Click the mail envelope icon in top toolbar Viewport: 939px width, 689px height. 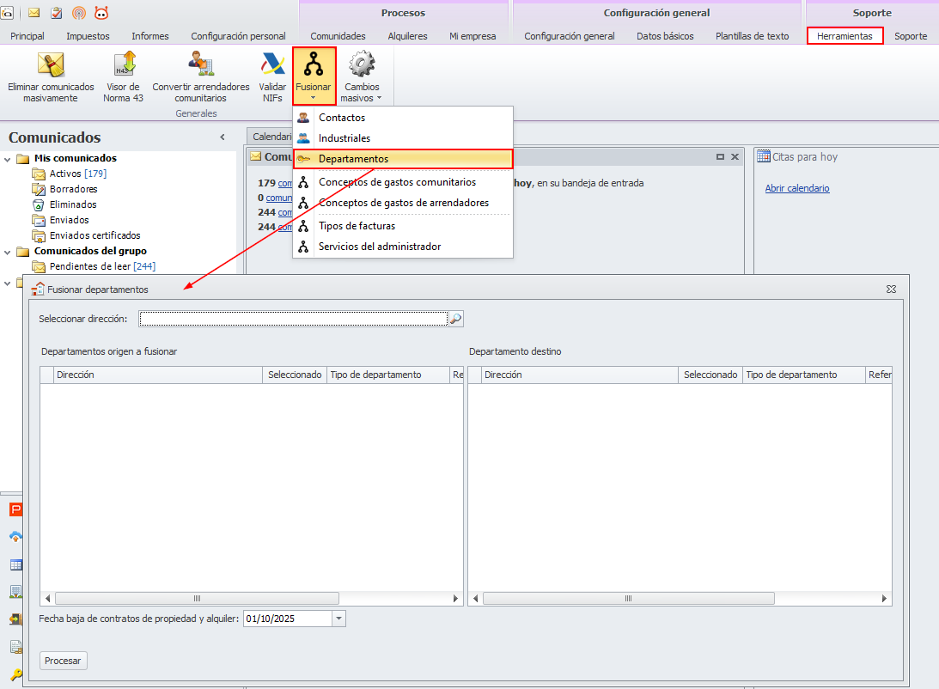coord(34,13)
